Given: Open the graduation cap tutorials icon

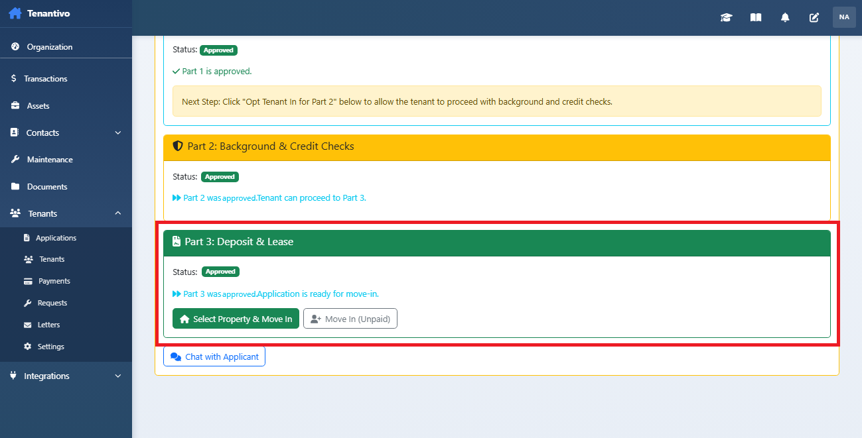Looking at the screenshot, I should [x=726, y=17].
